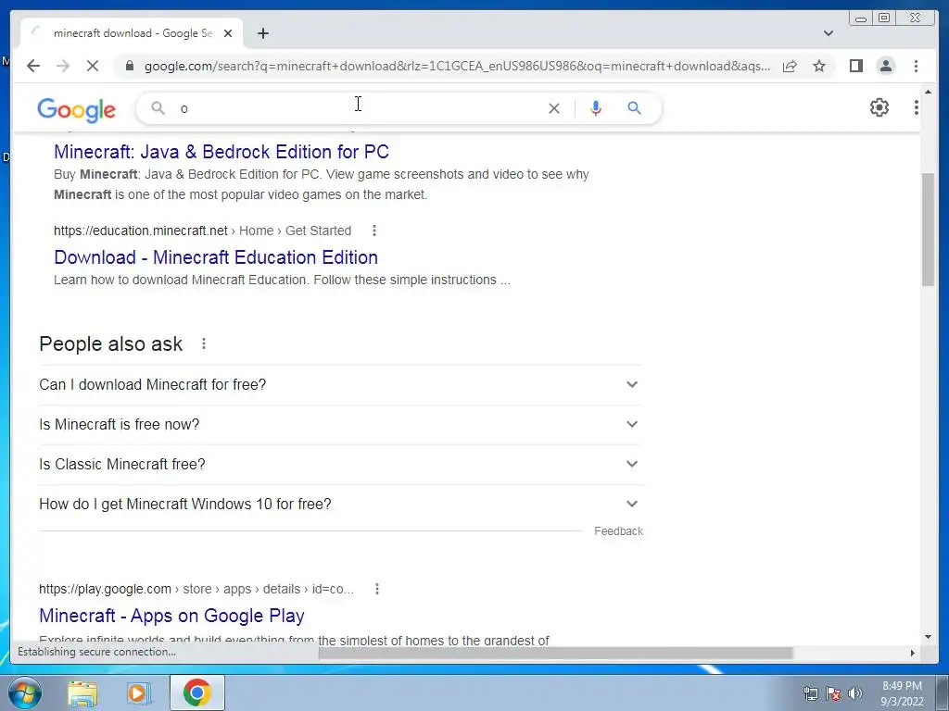Click the horizontal scroll right arrow

(x=913, y=653)
